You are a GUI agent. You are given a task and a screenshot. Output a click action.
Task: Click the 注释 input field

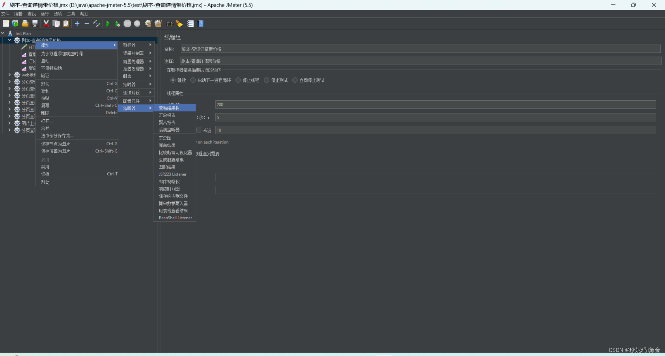(x=421, y=61)
